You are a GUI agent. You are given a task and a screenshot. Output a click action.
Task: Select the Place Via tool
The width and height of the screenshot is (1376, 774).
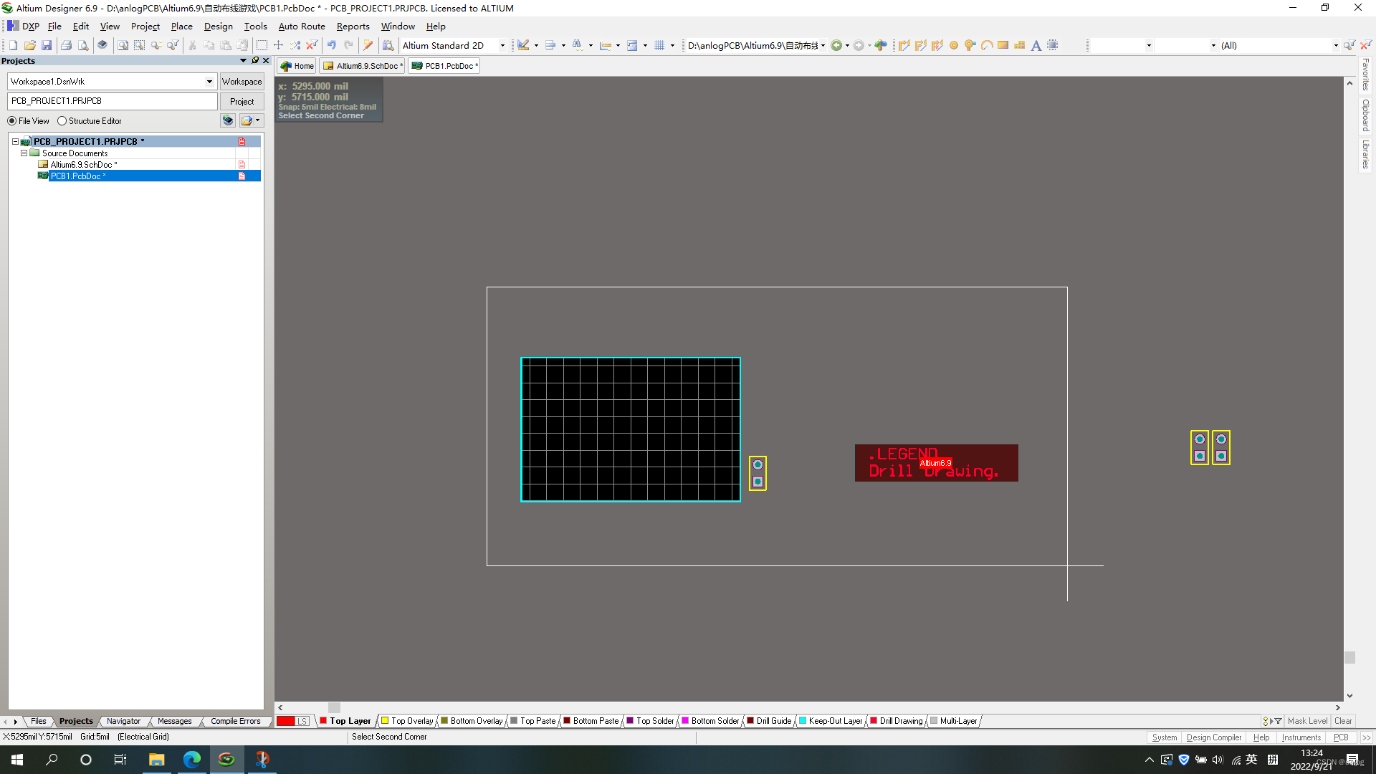tap(970, 45)
